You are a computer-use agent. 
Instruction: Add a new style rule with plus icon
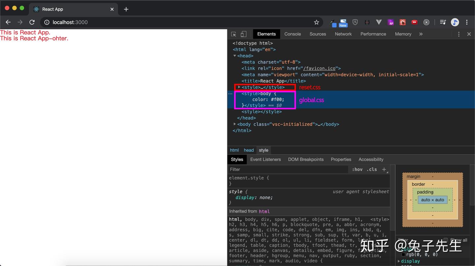click(384, 169)
